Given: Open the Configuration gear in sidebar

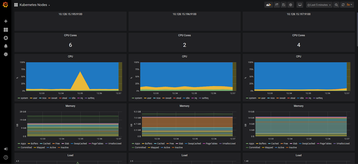Looking at the screenshot, I should [6, 54].
